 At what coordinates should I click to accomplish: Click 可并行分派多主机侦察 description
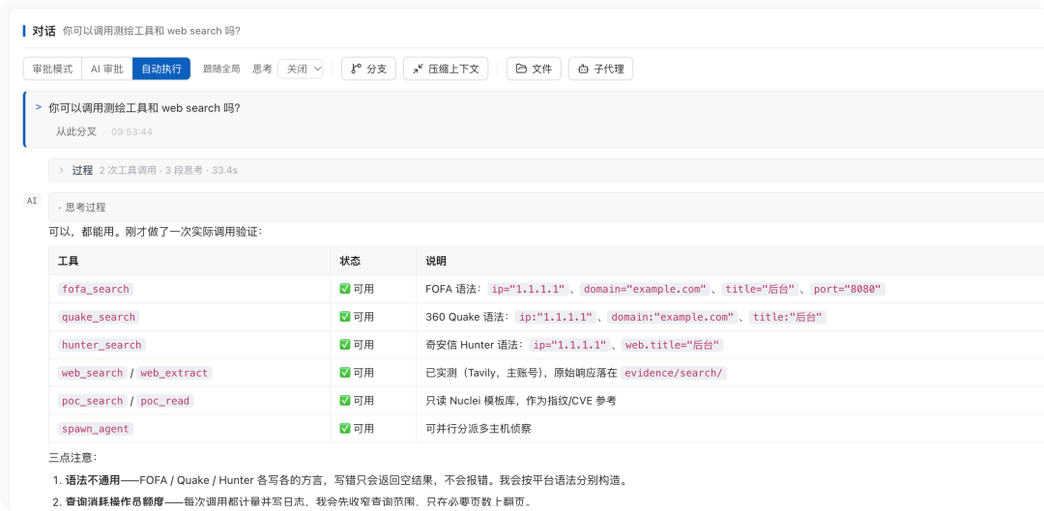point(478,429)
